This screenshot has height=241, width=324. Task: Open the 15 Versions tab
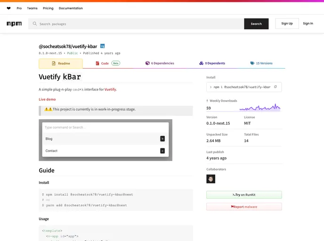(261, 63)
